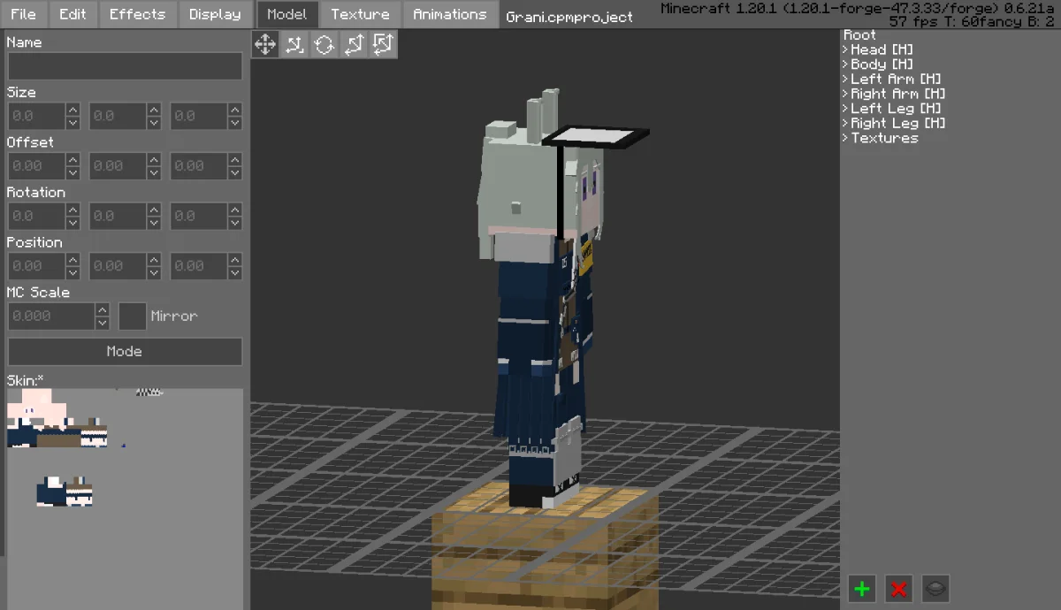Increase the second Position value
The height and width of the screenshot is (610, 1061).
tap(154, 259)
